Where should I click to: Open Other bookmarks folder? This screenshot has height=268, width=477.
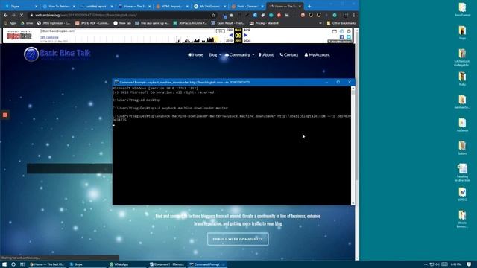tap(341, 23)
